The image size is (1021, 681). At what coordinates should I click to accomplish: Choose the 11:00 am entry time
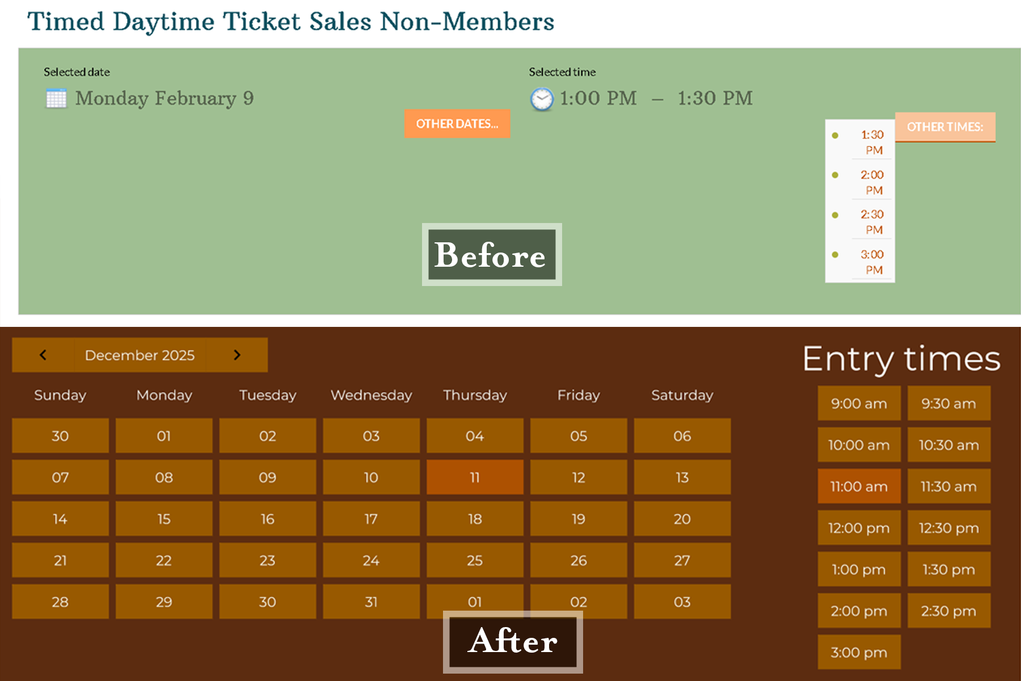[x=859, y=486]
